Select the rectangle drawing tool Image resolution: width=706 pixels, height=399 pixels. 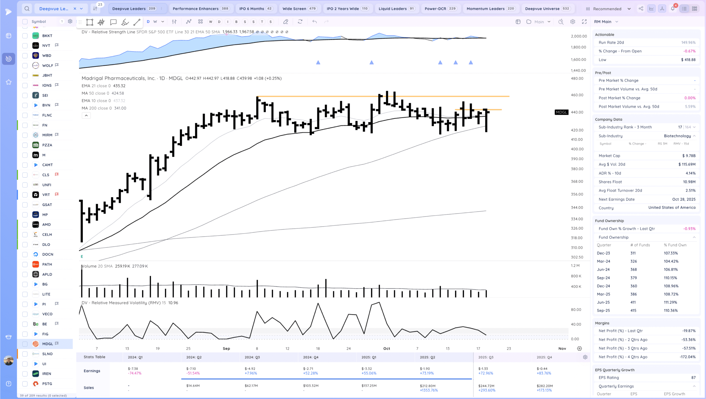pyautogui.click(x=89, y=22)
